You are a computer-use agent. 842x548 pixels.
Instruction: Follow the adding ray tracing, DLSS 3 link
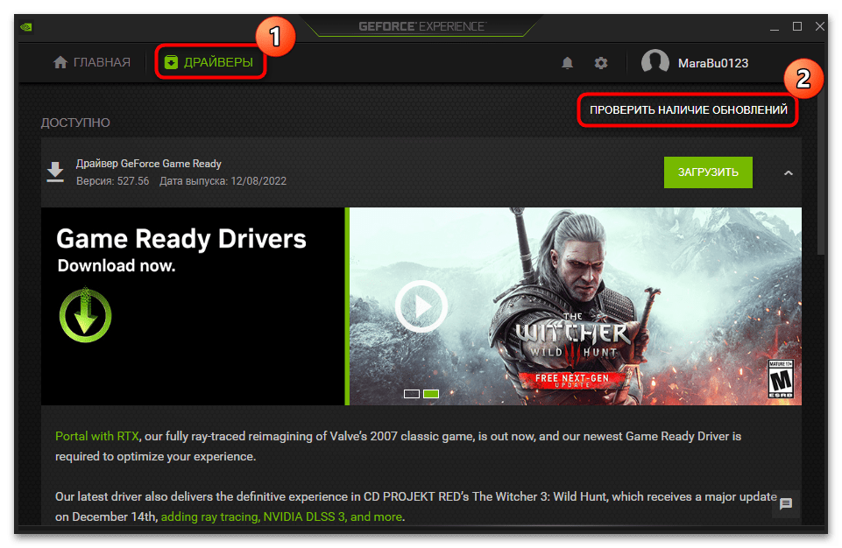click(281, 516)
